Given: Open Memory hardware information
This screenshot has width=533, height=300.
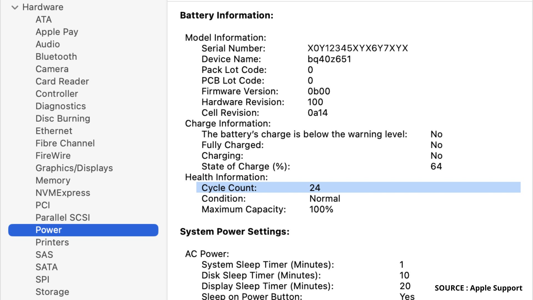Looking at the screenshot, I should coord(53,180).
